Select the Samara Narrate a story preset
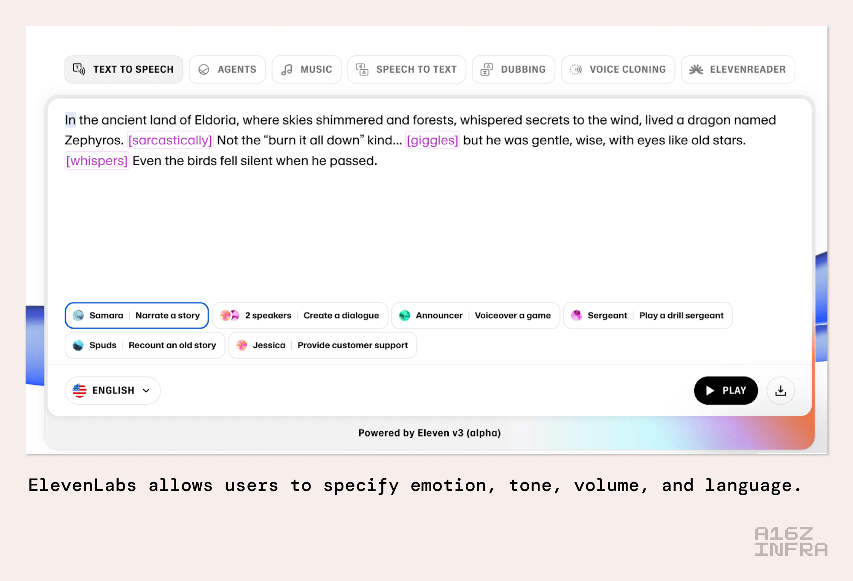This screenshot has height=581, width=853. click(136, 316)
